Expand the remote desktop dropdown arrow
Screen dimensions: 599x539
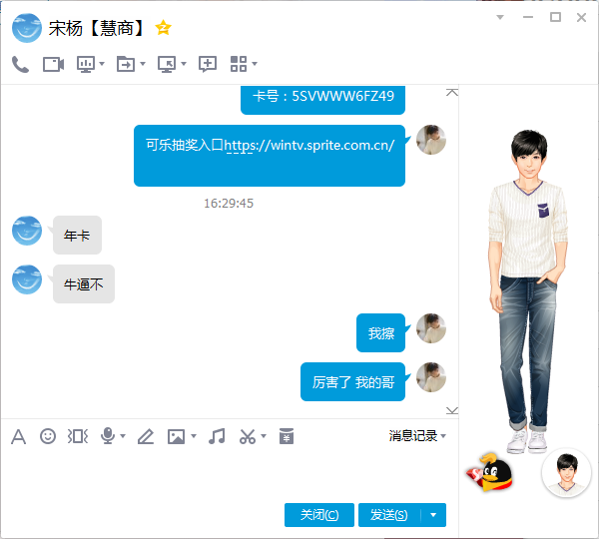184,64
